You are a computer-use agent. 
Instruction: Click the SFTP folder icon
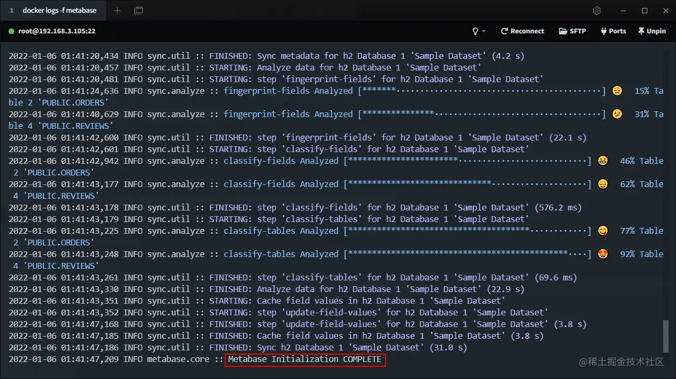(x=563, y=31)
